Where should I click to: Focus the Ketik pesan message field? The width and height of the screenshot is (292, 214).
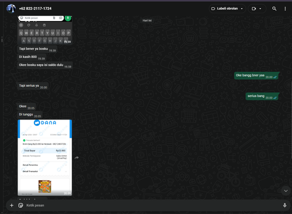[x=152, y=205]
